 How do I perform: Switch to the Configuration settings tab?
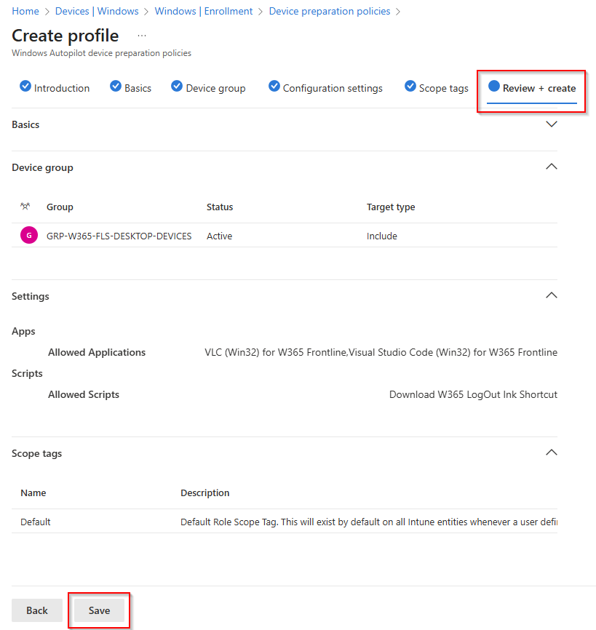[333, 88]
